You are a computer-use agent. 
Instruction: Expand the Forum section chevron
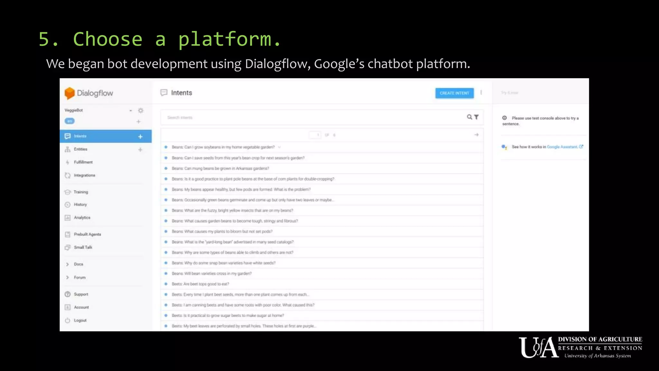coord(68,277)
